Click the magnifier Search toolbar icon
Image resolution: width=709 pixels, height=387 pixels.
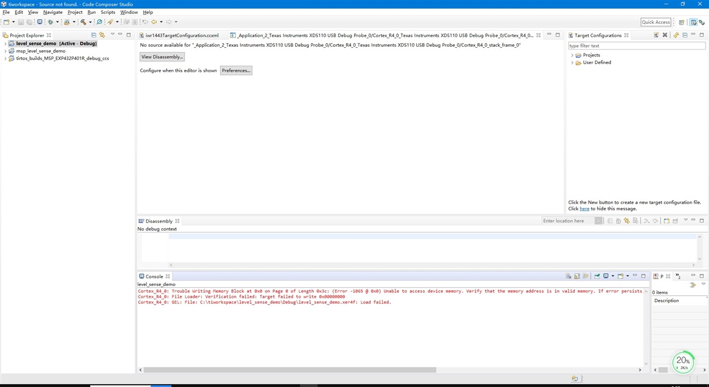(x=99, y=22)
